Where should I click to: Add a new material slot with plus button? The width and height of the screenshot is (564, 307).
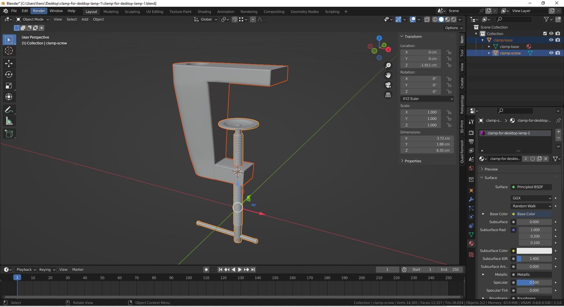pyautogui.click(x=558, y=132)
